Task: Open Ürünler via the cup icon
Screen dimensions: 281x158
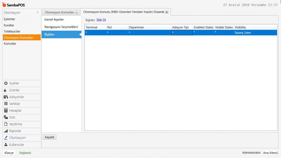Action: [x=6, y=90]
